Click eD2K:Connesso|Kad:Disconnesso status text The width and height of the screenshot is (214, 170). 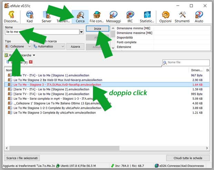(182, 165)
